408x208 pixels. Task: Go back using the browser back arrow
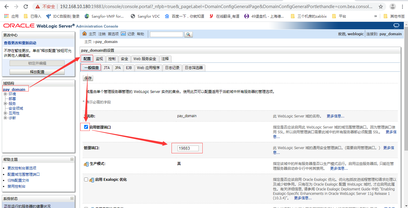[6, 7]
